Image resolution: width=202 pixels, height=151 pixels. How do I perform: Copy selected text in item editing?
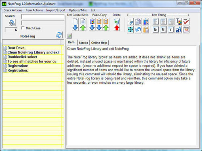tap(138, 21)
